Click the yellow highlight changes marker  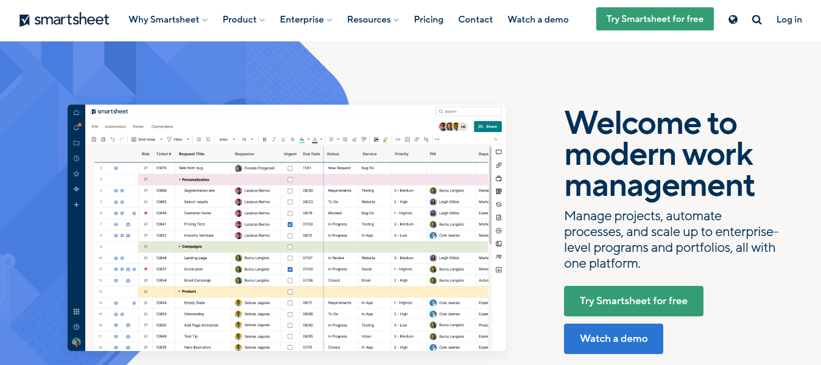pos(386,139)
